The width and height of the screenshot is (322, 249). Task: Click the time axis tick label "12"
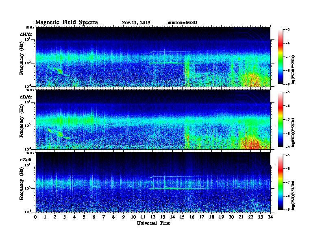pyautogui.click(x=153, y=217)
